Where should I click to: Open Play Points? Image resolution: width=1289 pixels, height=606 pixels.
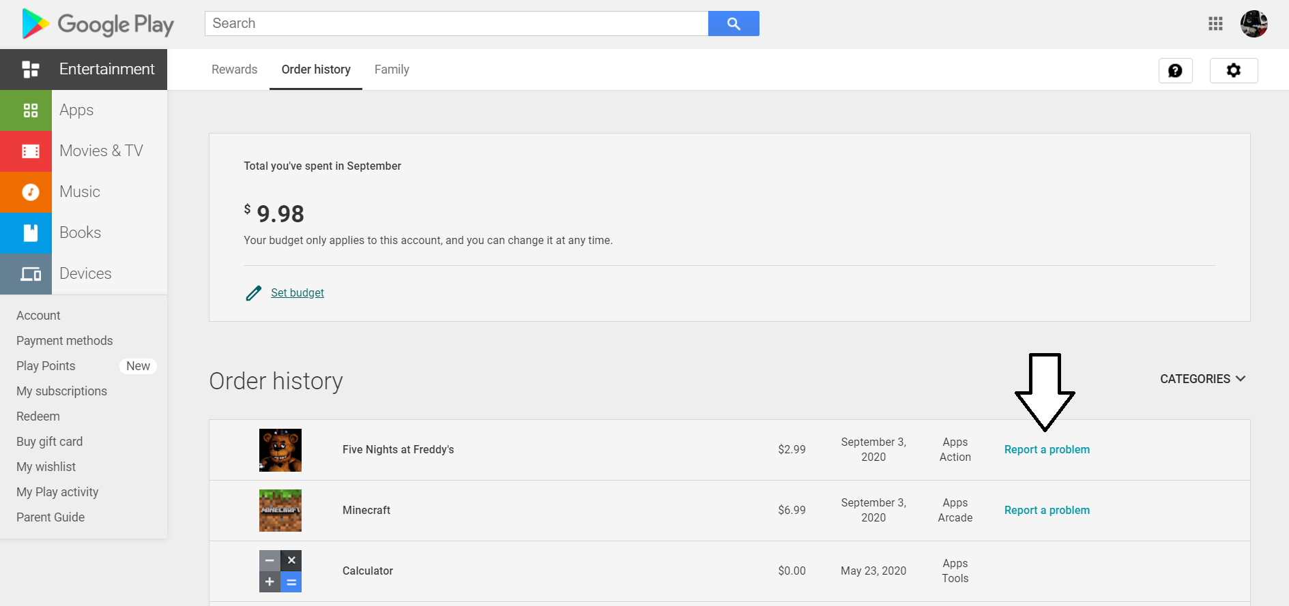pos(46,366)
